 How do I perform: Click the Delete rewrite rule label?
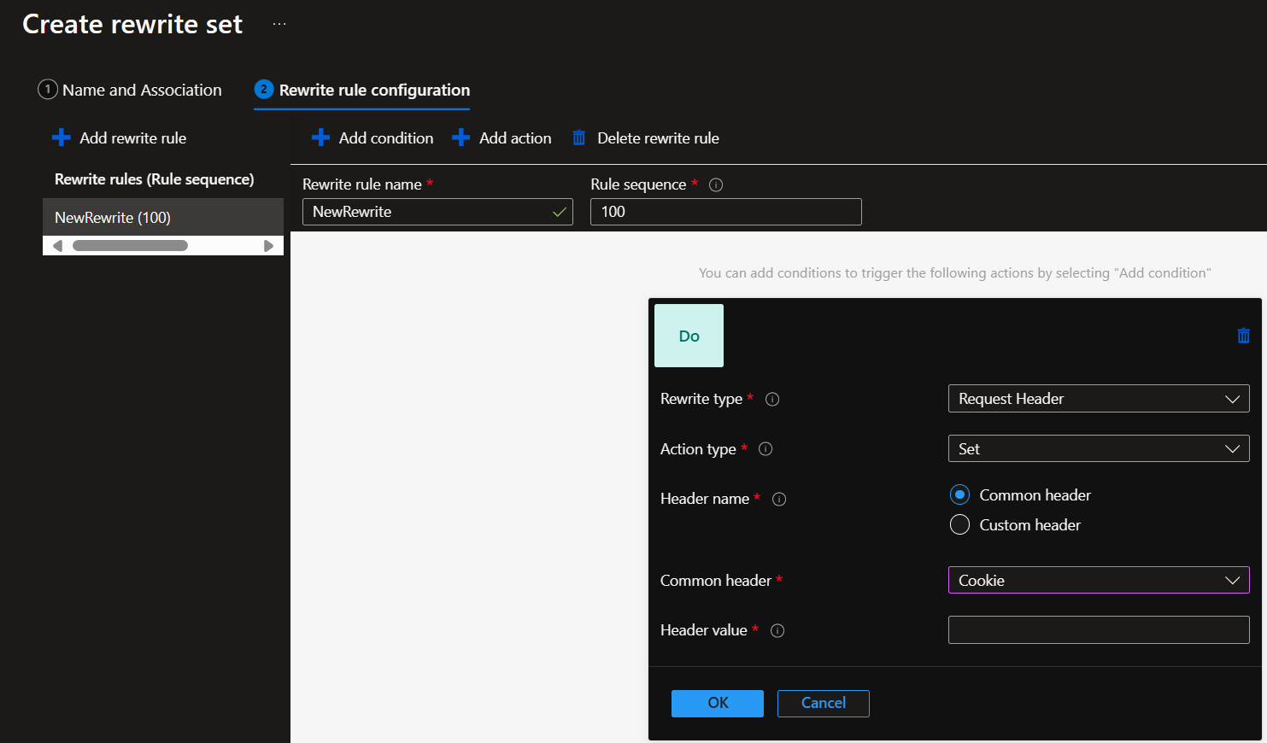[x=658, y=137]
